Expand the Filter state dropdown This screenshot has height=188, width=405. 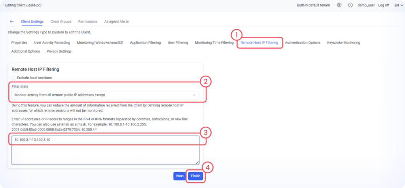click(x=105, y=95)
